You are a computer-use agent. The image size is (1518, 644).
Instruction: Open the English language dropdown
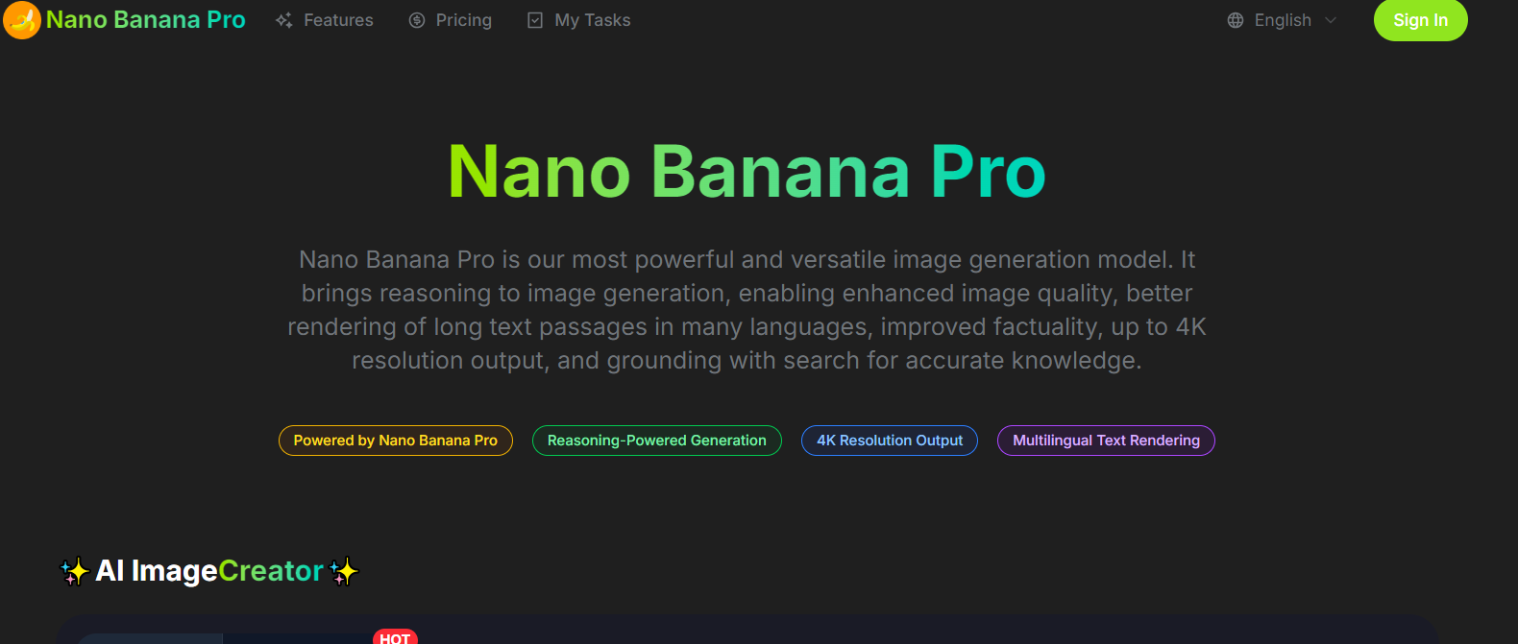coord(1283,19)
